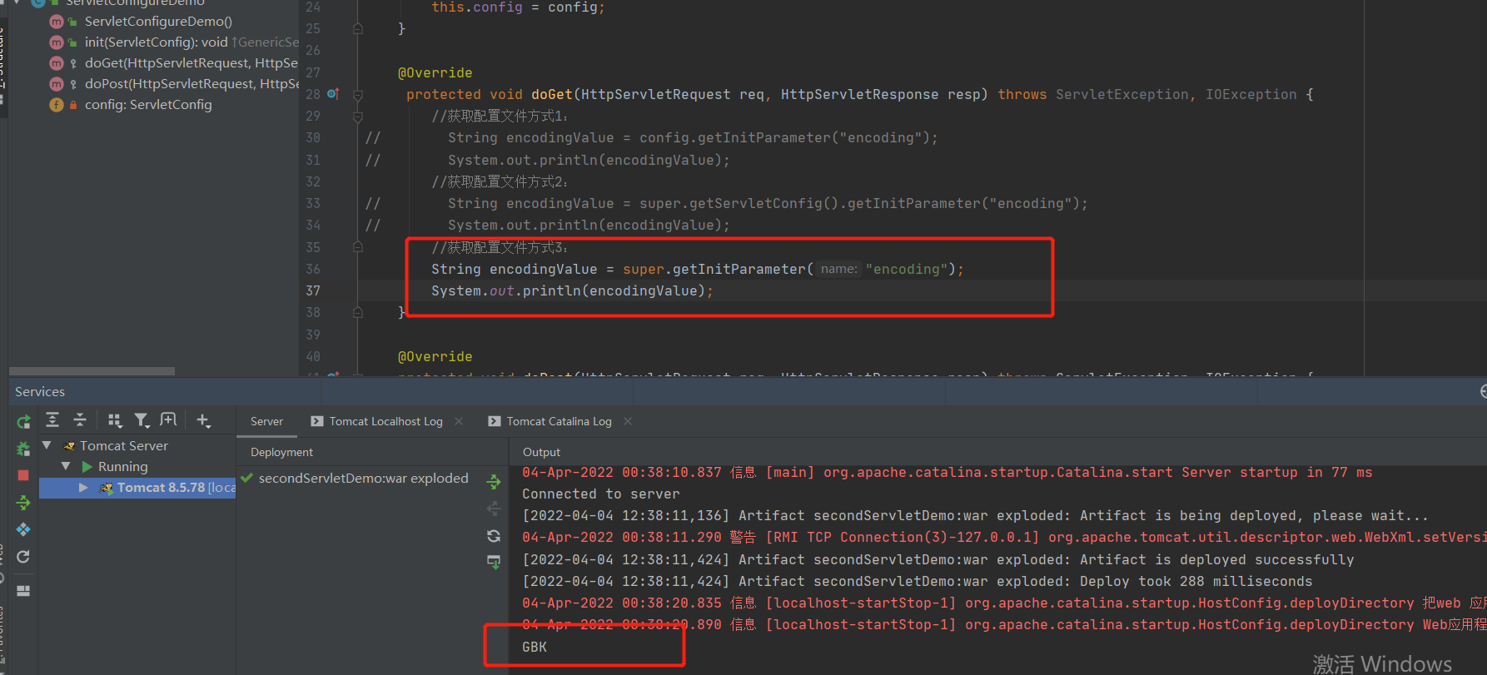Image resolution: width=1487 pixels, height=675 pixels.
Task: Click the Catalina.start Server startup log line
Action: (947, 472)
